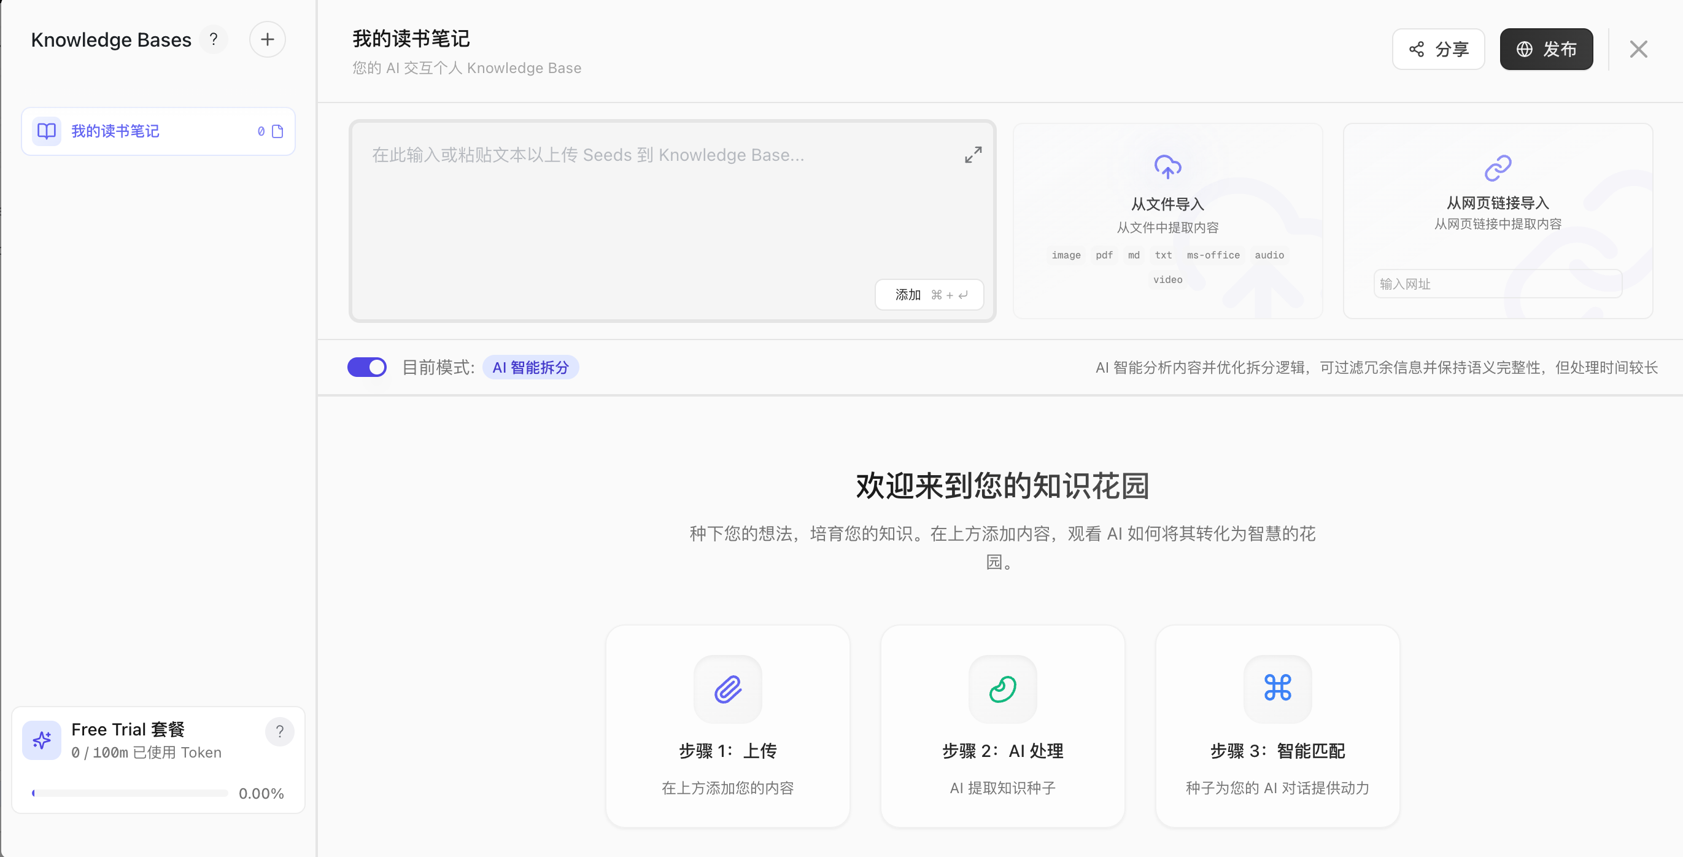The width and height of the screenshot is (1683, 857).
Task: Click the seed icon in 步骤 2 card
Action: [x=1002, y=689]
